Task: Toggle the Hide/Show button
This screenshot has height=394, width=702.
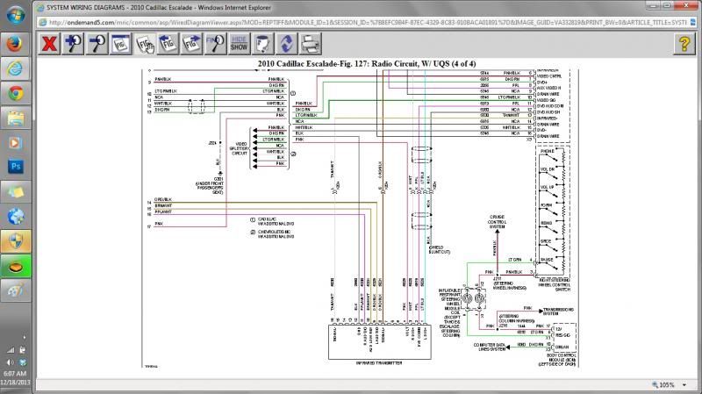Action: (x=239, y=44)
